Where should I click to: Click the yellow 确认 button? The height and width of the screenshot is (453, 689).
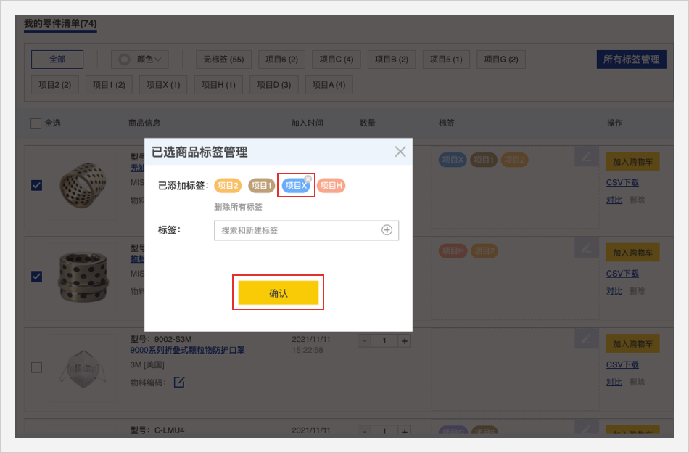coord(279,293)
